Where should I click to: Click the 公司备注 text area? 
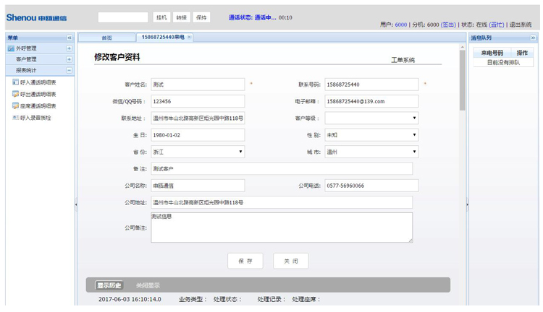pyautogui.click(x=282, y=227)
